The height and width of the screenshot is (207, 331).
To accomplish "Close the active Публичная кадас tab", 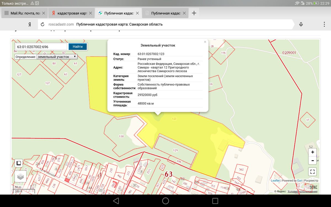I will (x=137, y=13).
